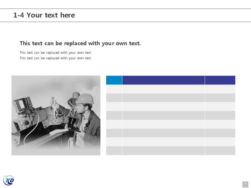Image resolution: width=251 pixels, height=188 pixels.
Task: Click the narrow right dark blue header cell
Action: 220,80
